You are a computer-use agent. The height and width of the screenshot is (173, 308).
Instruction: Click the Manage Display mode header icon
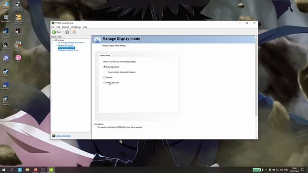97,39
